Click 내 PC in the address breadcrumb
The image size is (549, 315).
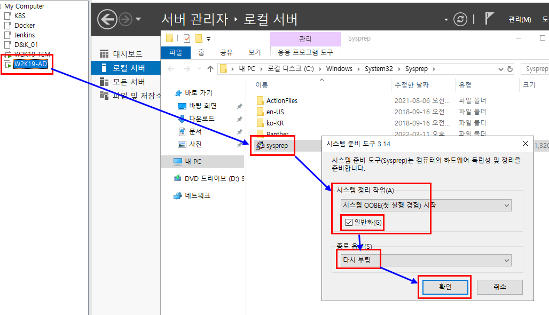point(247,69)
